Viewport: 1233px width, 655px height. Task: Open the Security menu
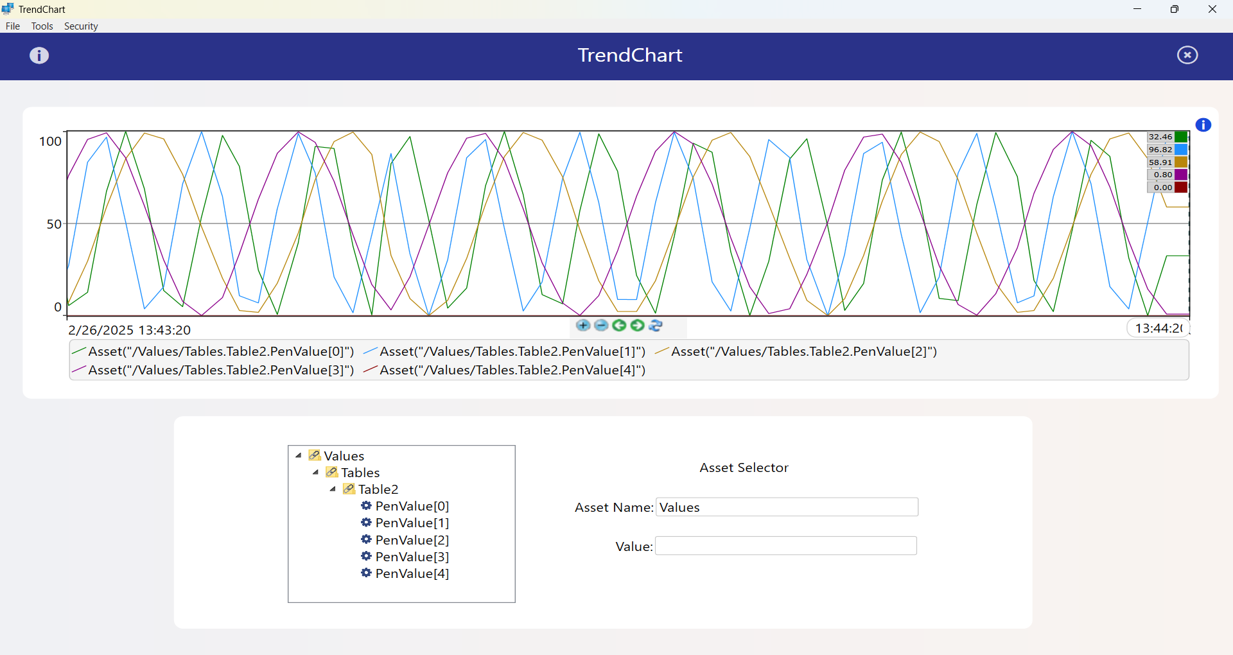pos(81,26)
